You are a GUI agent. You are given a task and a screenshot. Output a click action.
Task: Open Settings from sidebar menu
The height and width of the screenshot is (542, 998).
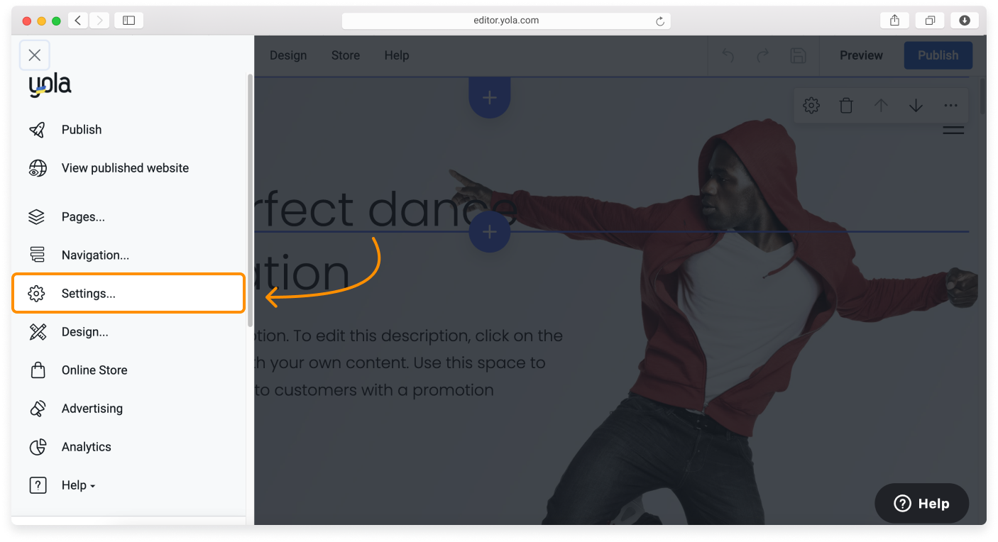88,294
